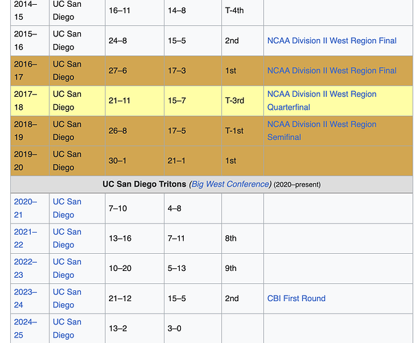This screenshot has width=414, height=343.
Task: Select the 2017–18 season cell
Action: (x=30, y=100)
